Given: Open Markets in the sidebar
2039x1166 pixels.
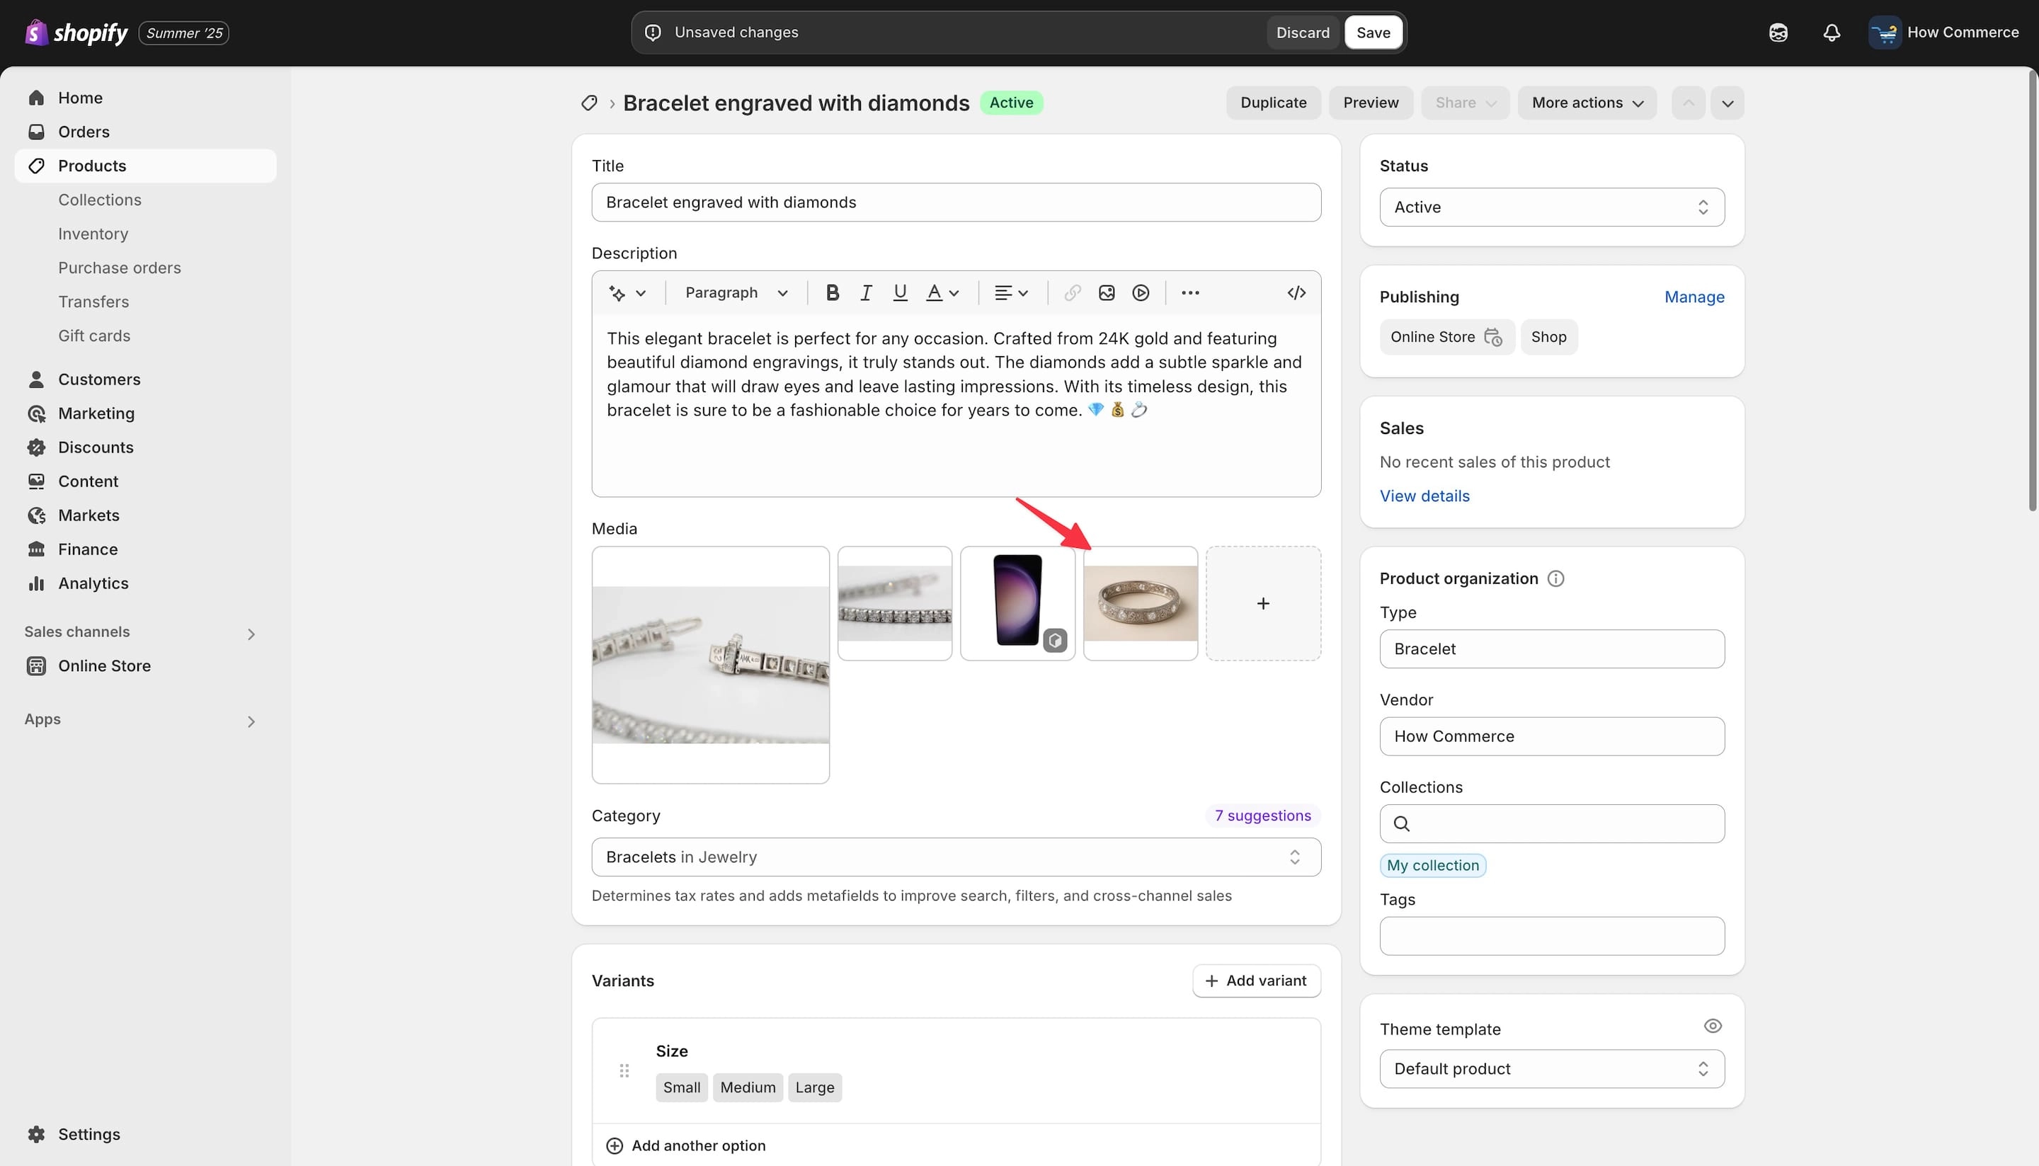Looking at the screenshot, I should tap(145, 515).
